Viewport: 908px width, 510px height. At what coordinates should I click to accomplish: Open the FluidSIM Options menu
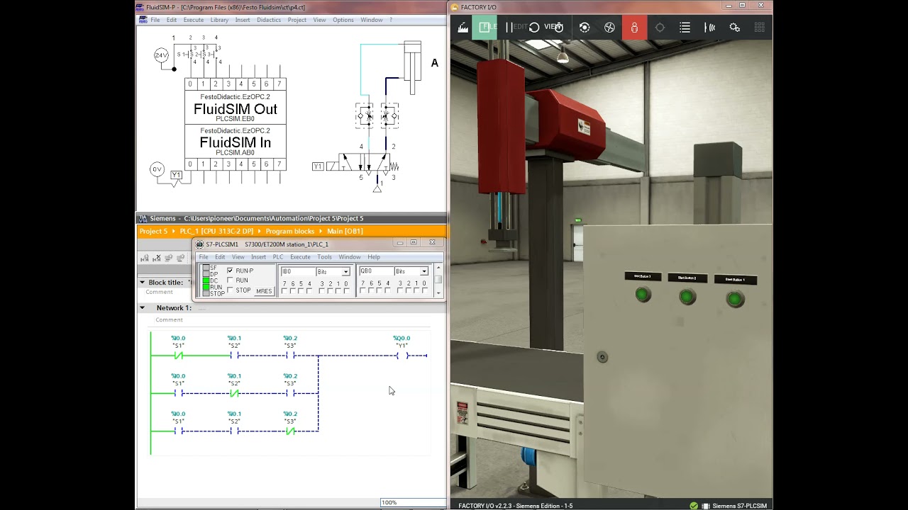343,20
